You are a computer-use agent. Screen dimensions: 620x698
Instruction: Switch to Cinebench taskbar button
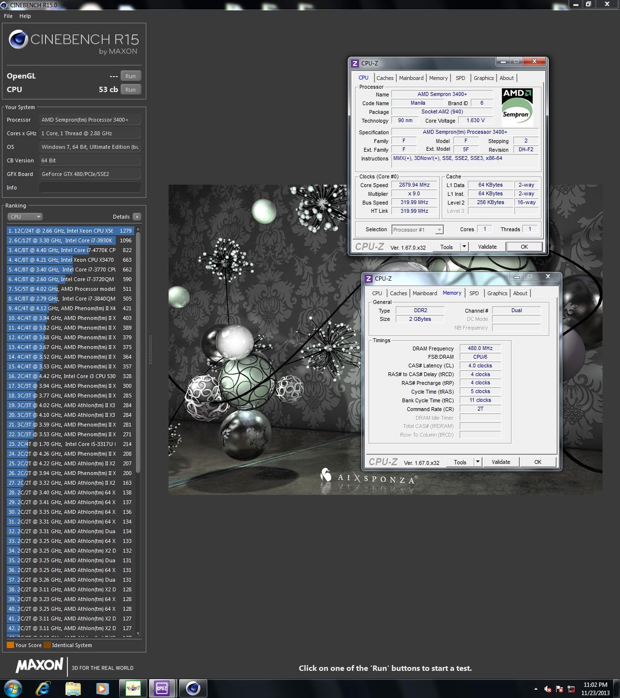pyautogui.click(x=193, y=688)
